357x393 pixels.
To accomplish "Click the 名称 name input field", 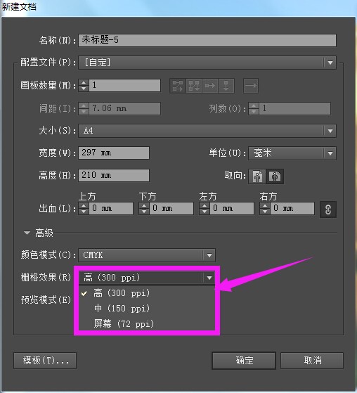I will pyautogui.click(x=207, y=40).
